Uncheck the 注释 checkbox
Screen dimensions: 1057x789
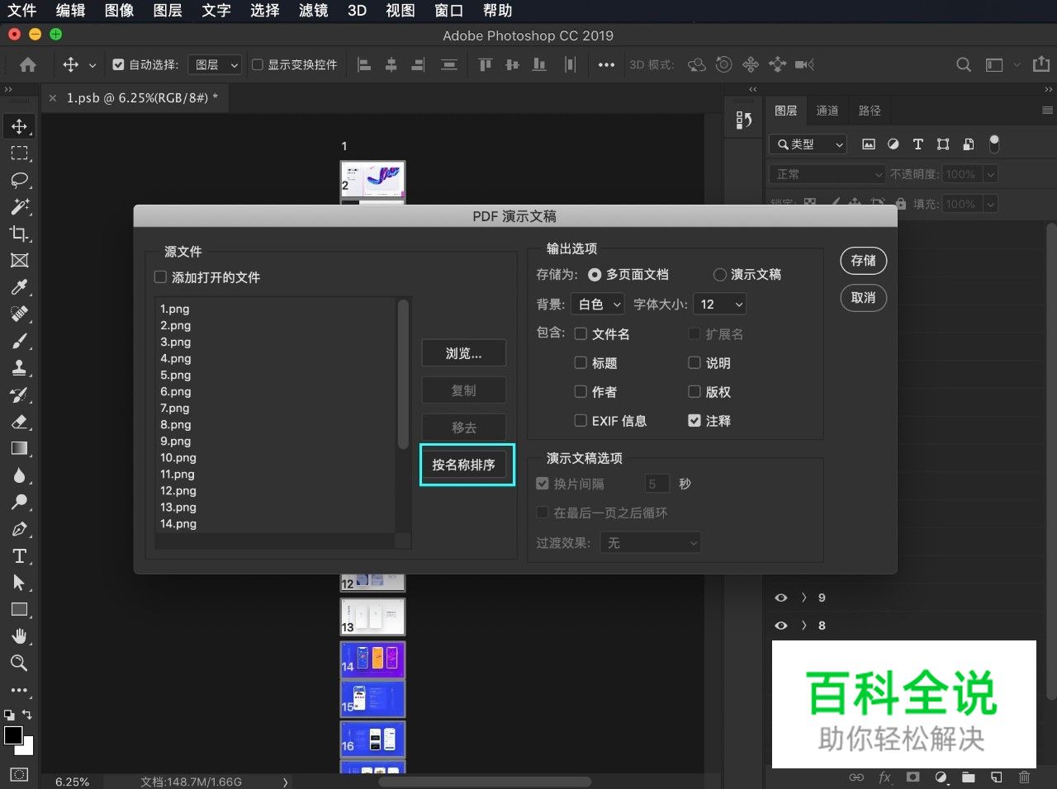[x=694, y=420]
